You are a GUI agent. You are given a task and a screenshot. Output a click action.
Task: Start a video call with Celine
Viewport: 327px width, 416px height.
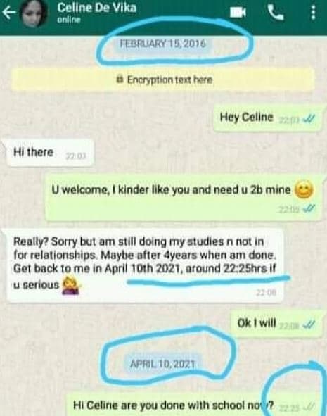click(x=238, y=13)
